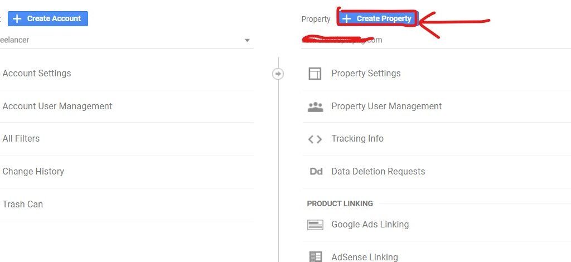Click the AdSense Linking icon

[x=316, y=257]
